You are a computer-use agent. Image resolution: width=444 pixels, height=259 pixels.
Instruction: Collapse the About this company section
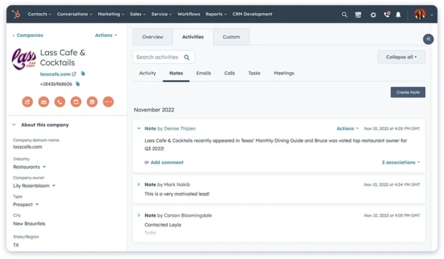14,125
